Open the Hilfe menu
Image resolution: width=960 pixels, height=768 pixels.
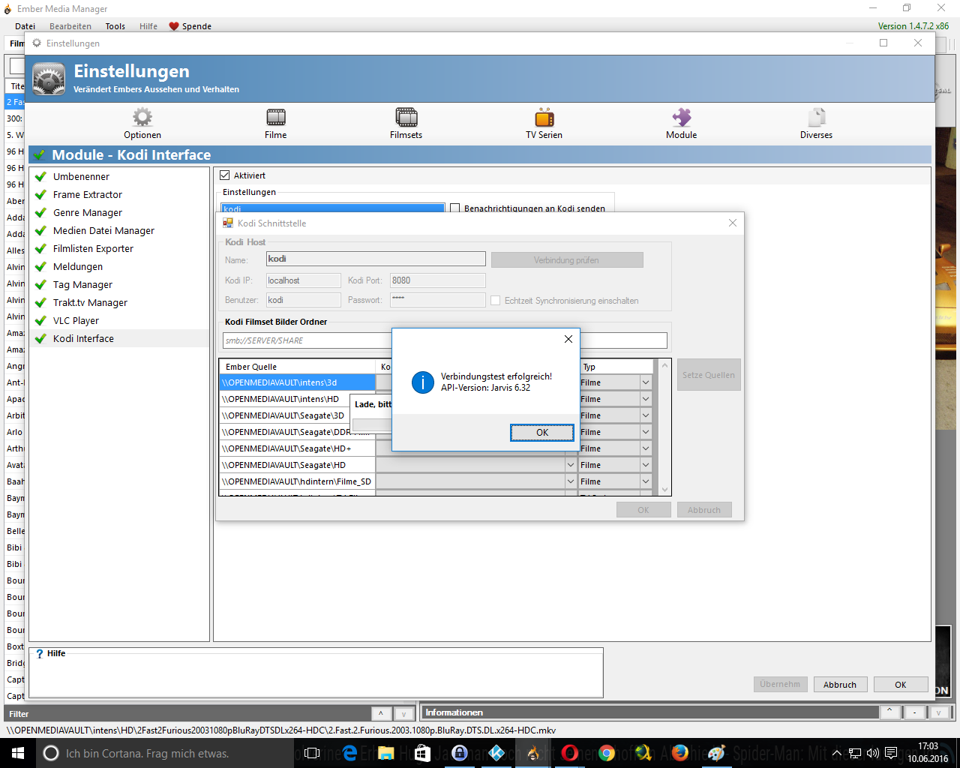pos(148,26)
